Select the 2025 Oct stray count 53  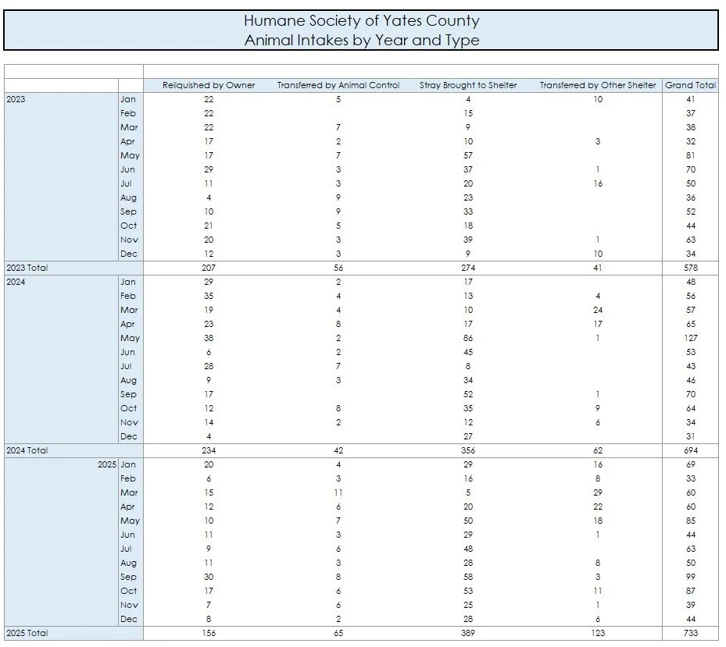[468, 591]
